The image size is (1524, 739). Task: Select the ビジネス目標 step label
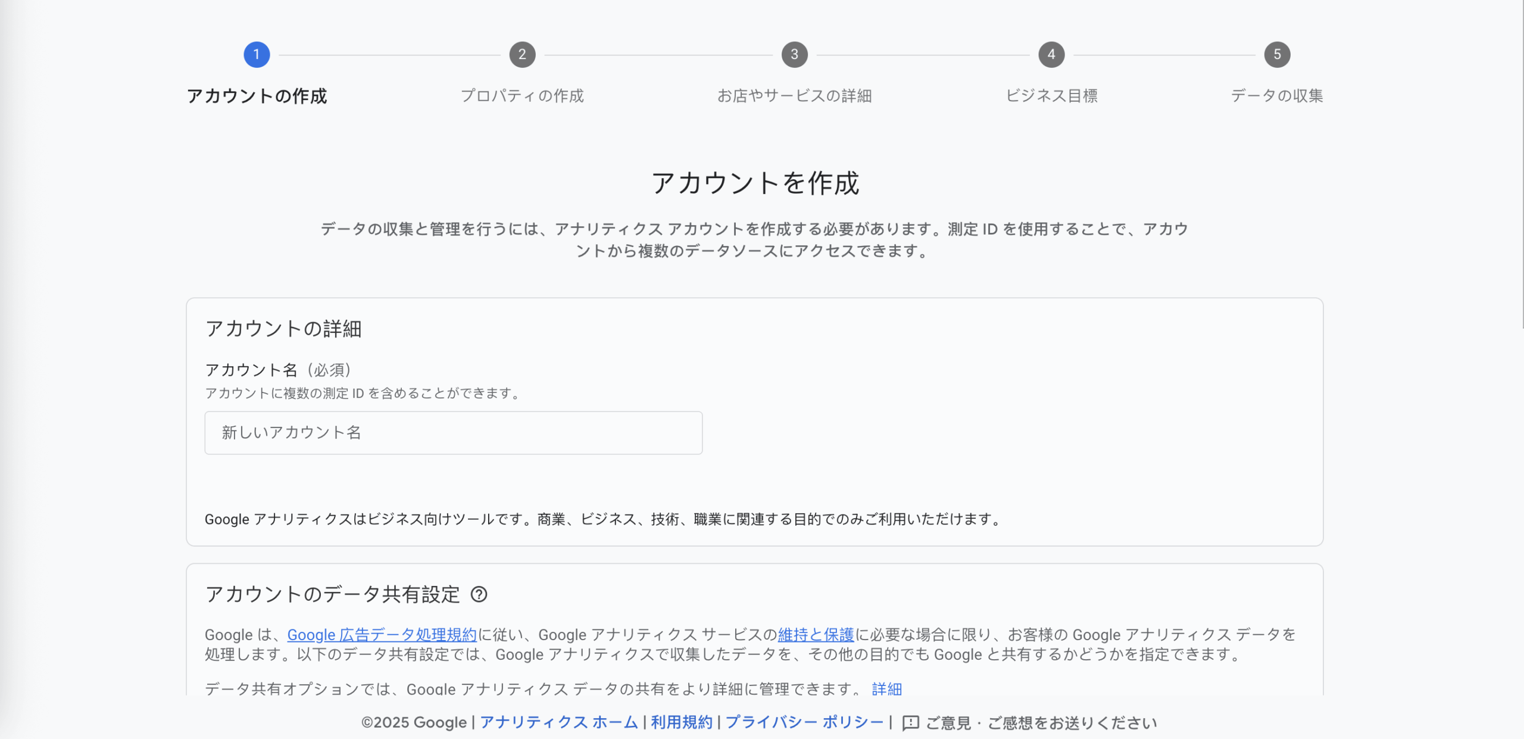[1051, 96]
